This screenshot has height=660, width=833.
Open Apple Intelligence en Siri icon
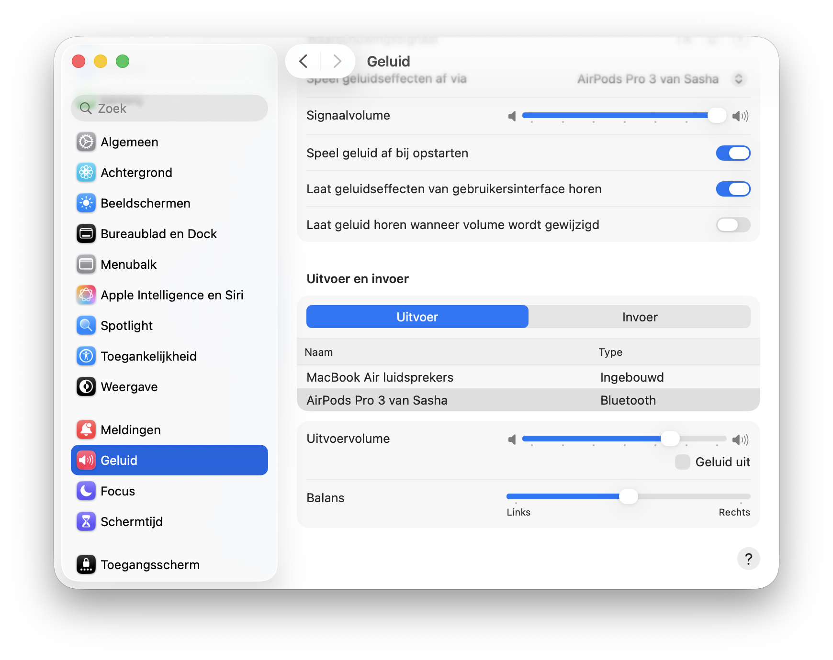(86, 295)
